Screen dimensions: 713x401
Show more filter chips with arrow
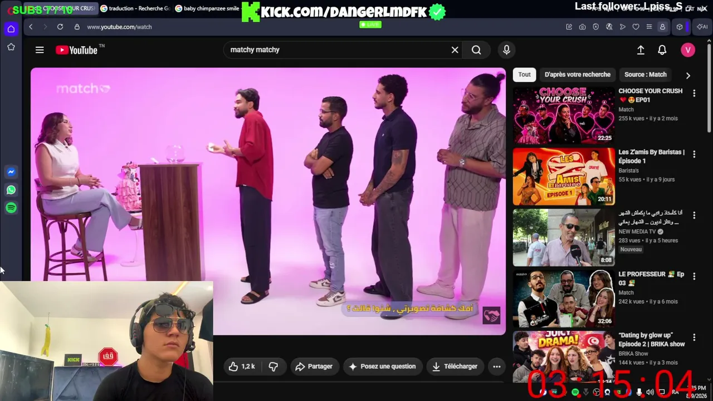[x=688, y=75]
